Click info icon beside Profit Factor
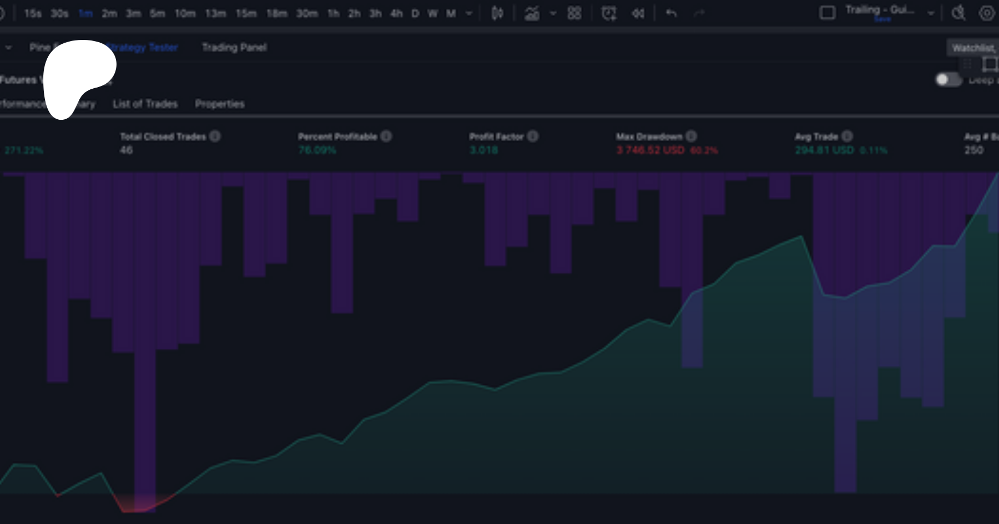999x524 pixels. click(x=533, y=136)
